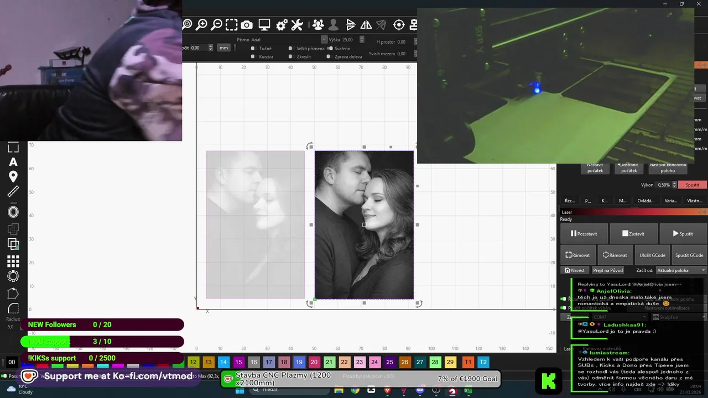Screen dimensions: 708x398
Task: Open the Začít od Aktuální poloha dropdown
Action: tap(681, 270)
